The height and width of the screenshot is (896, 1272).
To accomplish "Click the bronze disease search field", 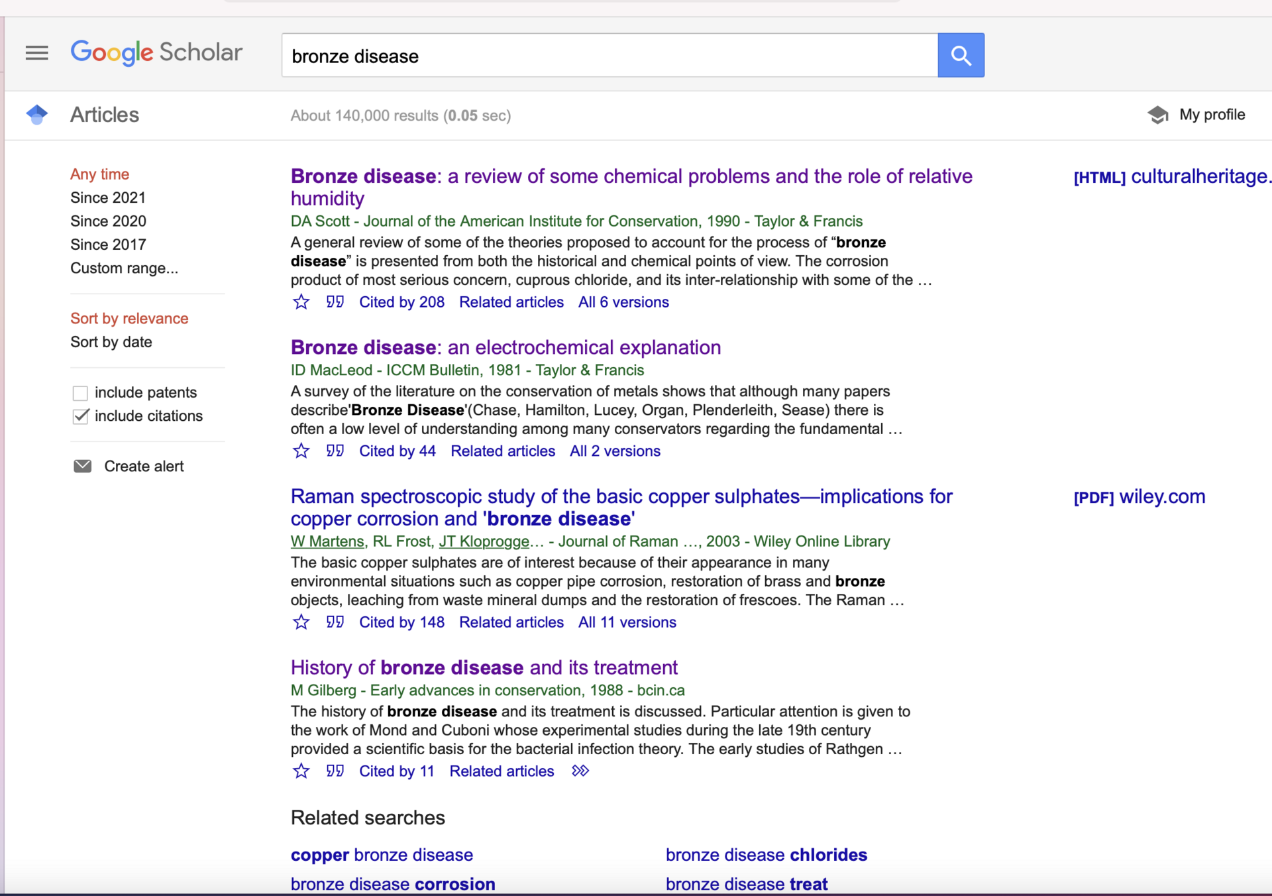I will [609, 56].
